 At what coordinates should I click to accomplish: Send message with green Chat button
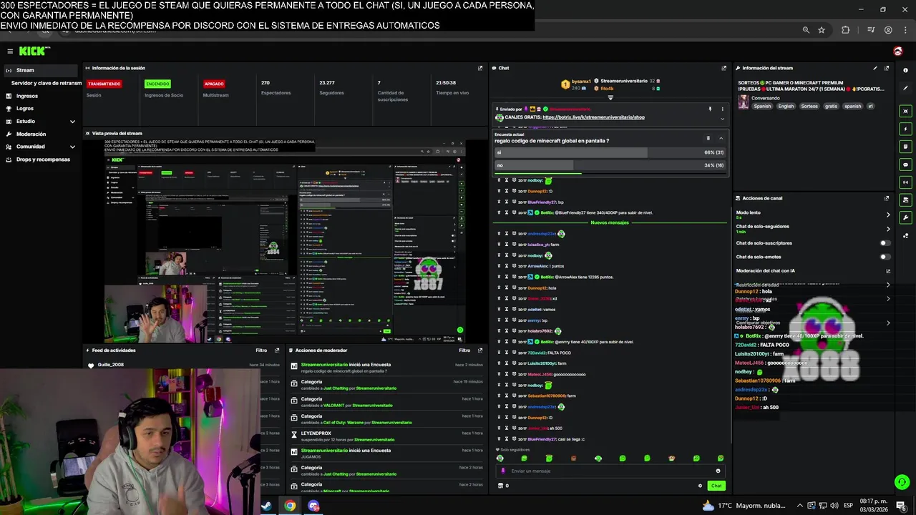click(x=716, y=486)
